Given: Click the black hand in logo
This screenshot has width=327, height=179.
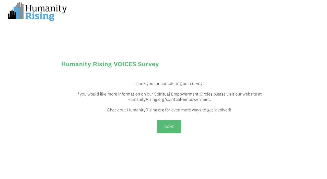Looking at the screenshot, I should 11,15.
